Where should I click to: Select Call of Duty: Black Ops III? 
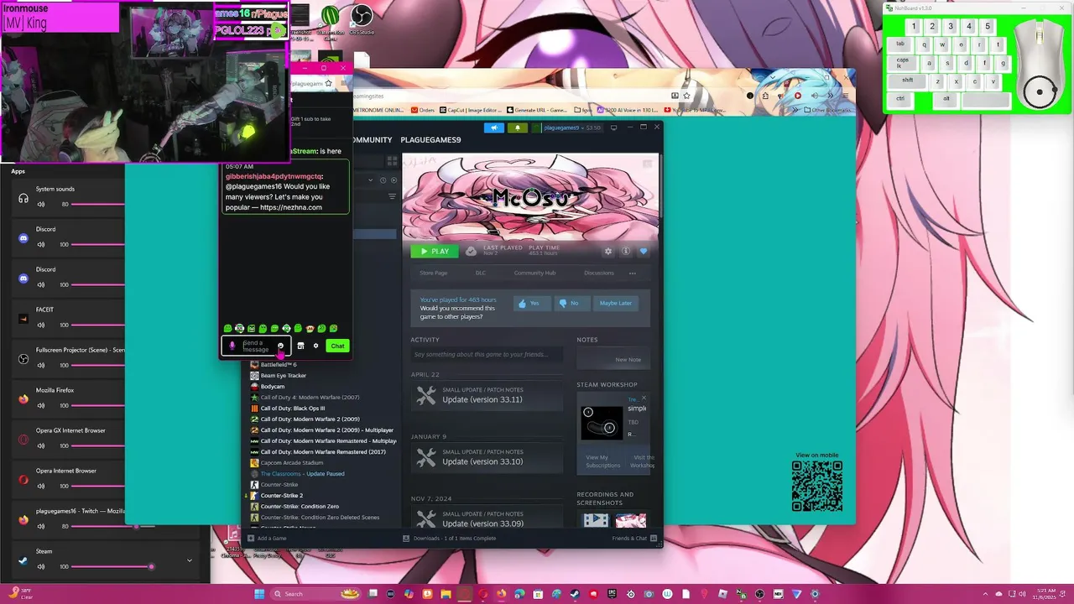pos(293,409)
